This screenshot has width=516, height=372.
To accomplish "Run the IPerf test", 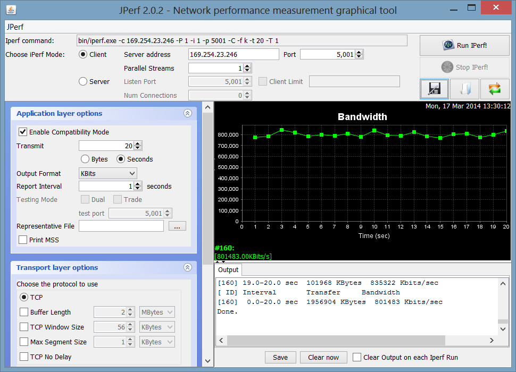I will 464,45.
